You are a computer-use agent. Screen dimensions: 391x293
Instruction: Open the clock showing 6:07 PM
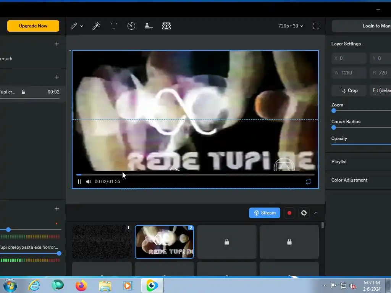372,286
